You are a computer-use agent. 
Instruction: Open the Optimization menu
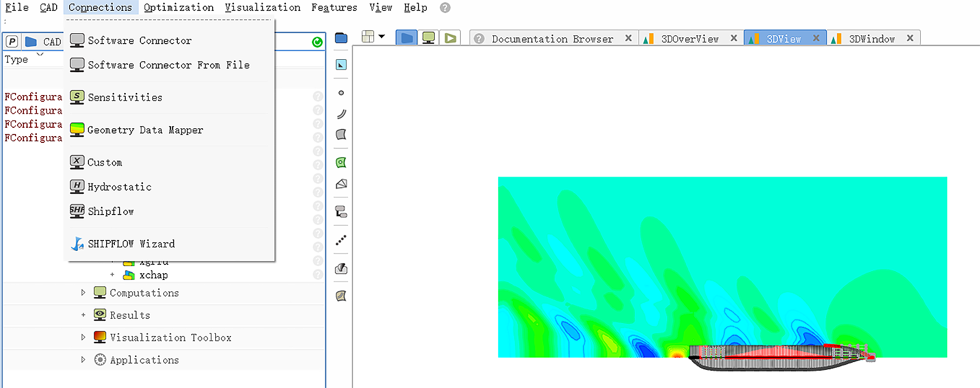point(179,7)
